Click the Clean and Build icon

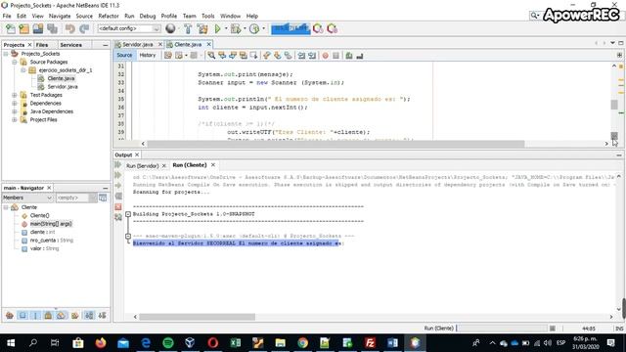(x=202, y=28)
